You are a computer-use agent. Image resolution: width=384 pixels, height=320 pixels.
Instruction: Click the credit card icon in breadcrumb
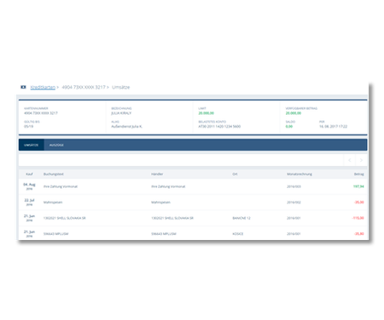(x=23, y=87)
